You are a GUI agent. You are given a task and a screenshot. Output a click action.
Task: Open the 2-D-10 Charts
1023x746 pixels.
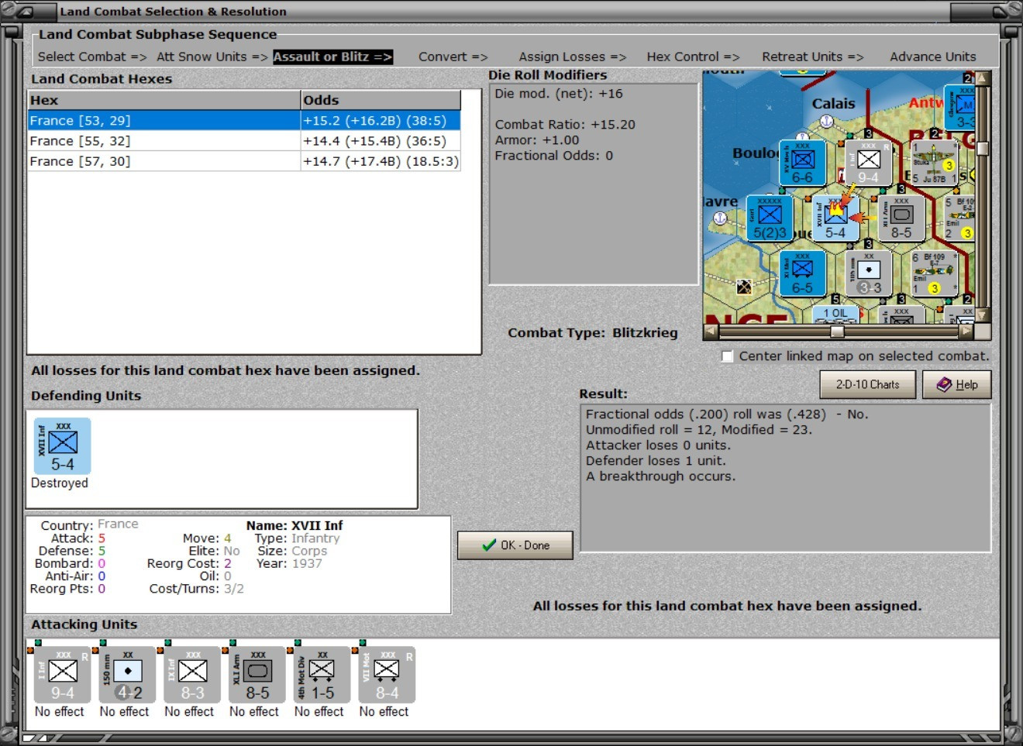point(868,384)
